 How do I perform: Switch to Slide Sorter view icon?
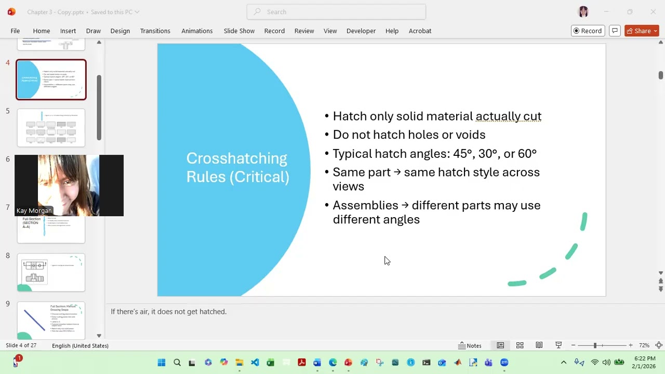coord(520,345)
